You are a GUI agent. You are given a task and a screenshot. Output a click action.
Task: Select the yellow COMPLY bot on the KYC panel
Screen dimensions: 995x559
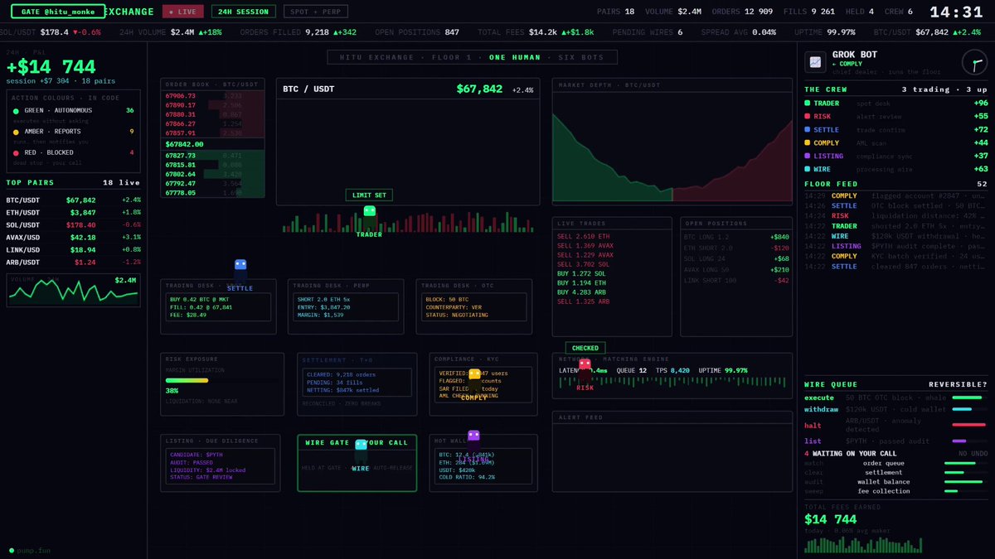pyautogui.click(x=474, y=380)
